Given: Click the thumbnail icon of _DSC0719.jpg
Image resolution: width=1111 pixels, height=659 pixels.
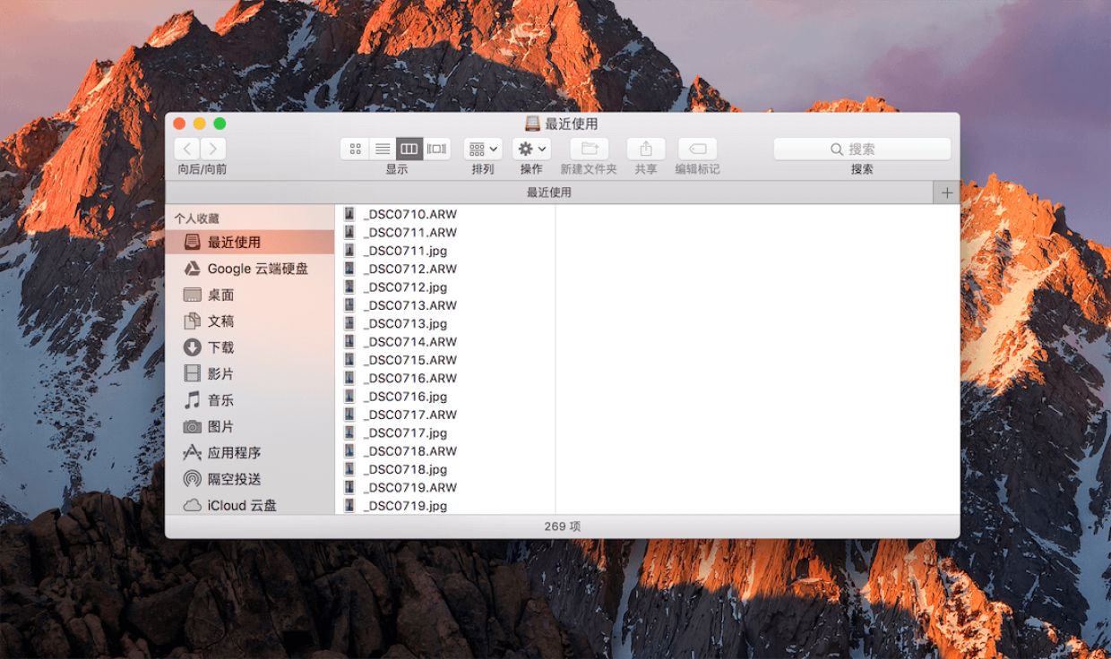Looking at the screenshot, I should pyautogui.click(x=349, y=506).
